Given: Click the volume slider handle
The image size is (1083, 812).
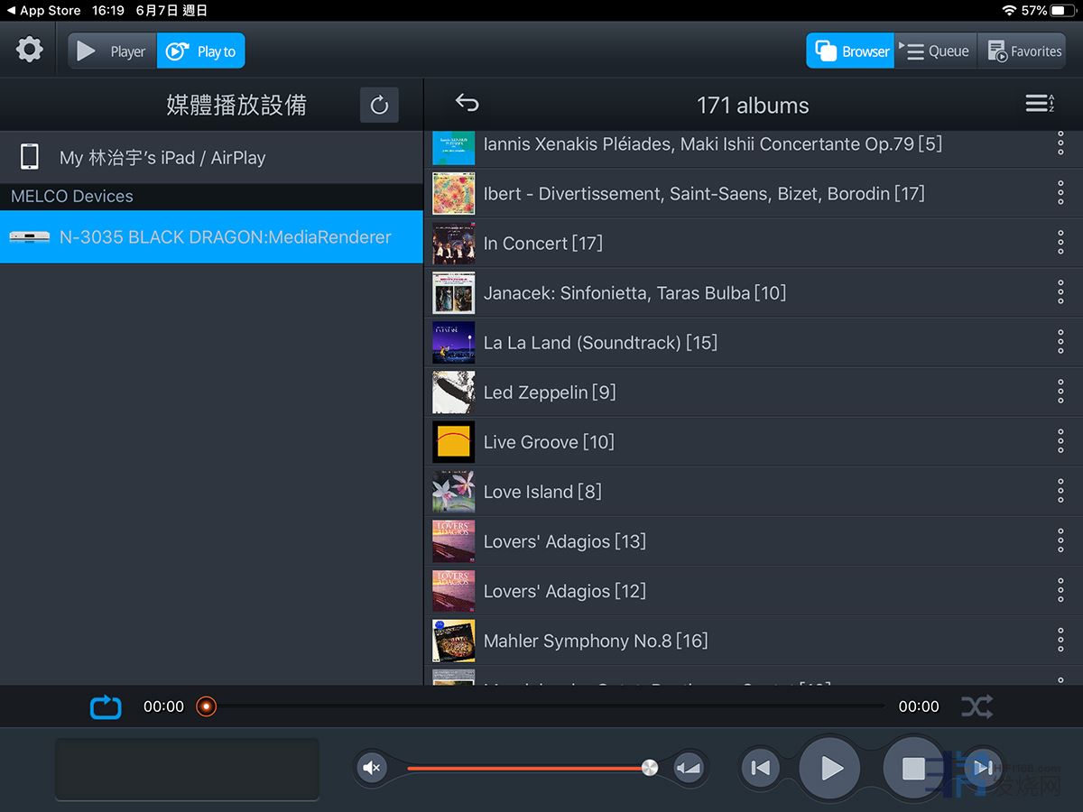Looking at the screenshot, I should point(650,768).
